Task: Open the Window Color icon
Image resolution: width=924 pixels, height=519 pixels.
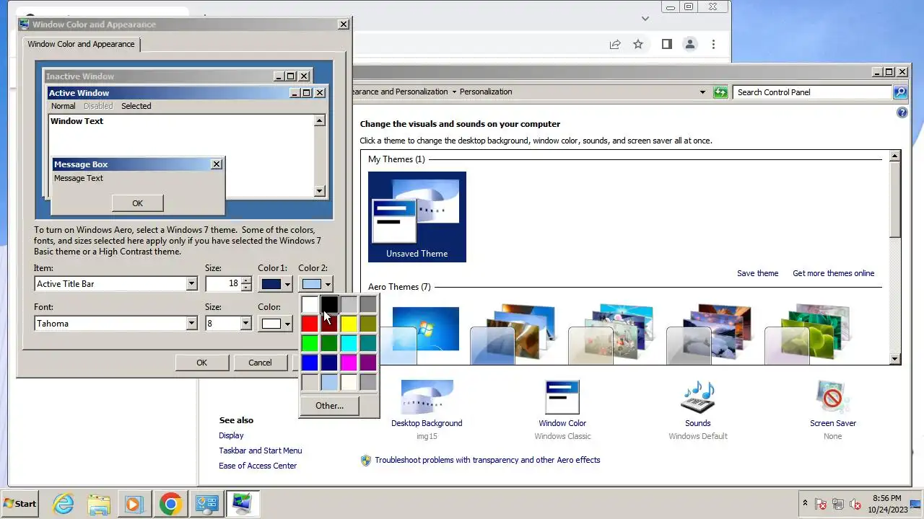Action: 562,397
